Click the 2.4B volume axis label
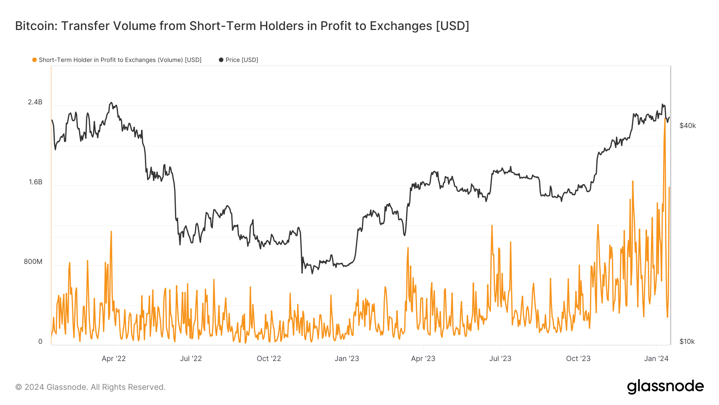This screenshot has width=719, height=405. coord(35,102)
